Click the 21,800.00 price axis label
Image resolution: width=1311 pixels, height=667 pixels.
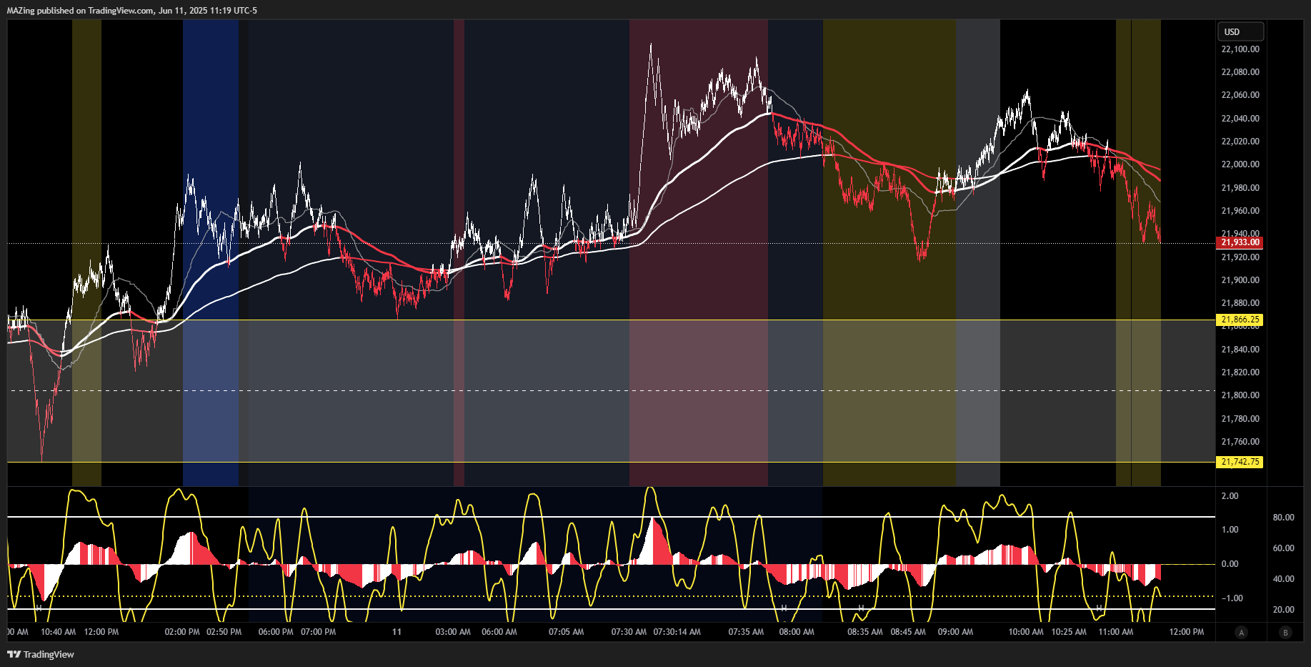[x=1240, y=395]
